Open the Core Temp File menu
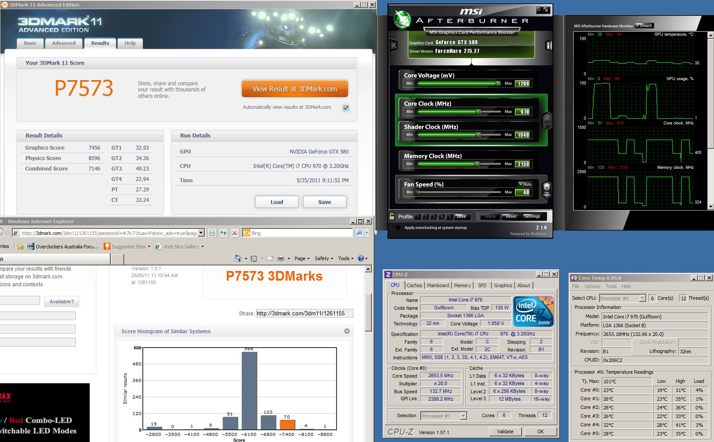The height and width of the screenshot is (442, 714). click(576, 286)
